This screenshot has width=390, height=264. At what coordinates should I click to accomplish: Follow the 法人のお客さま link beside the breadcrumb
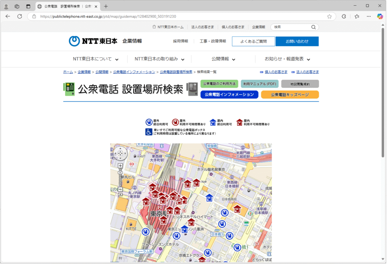(x=307, y=72)
